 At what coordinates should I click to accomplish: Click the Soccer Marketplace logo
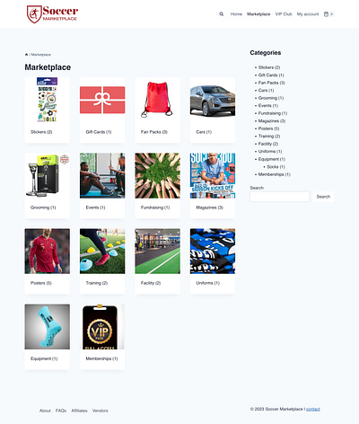point(52,14)
